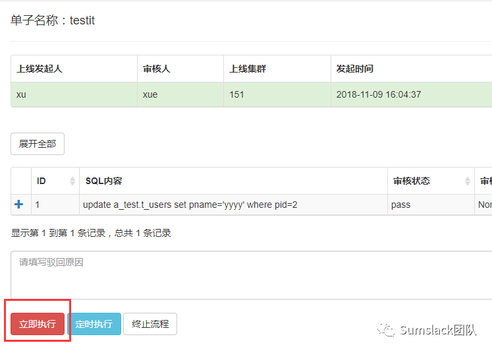Click the SQL内容 column header

[x=104, y=181]
